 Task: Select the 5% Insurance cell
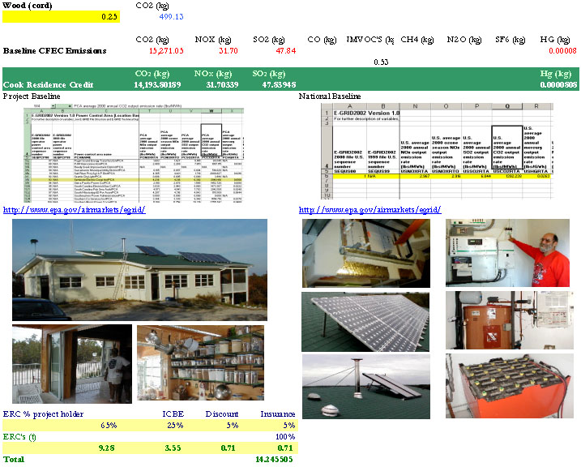289,426
